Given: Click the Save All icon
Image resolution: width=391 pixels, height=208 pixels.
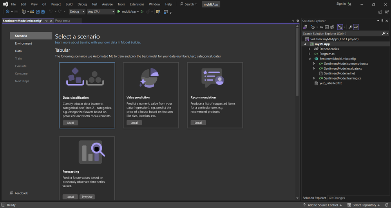Looking at the screenshot, I should [x=43, y=11].
